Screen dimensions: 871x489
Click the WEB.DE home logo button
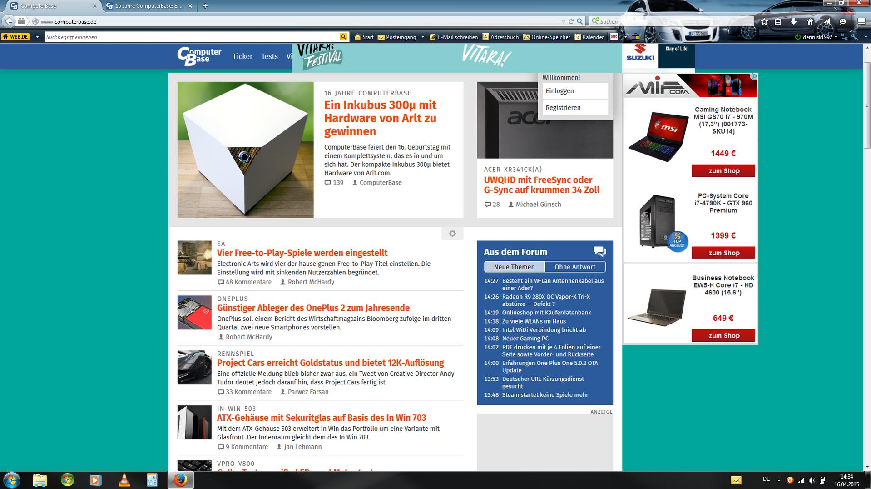point(15,37)
